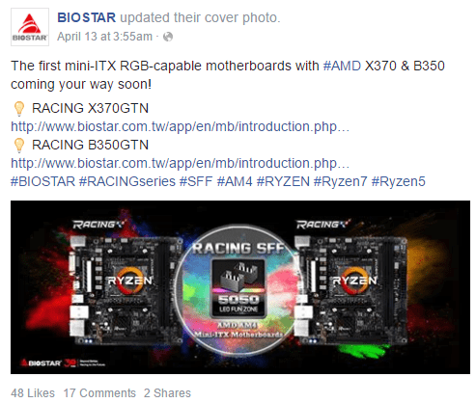The height and width of the screenshot is (403, 476).
Task: Click the lightbulb emoji beside RACING X370GTN
Action: click(x=19, y=109)
